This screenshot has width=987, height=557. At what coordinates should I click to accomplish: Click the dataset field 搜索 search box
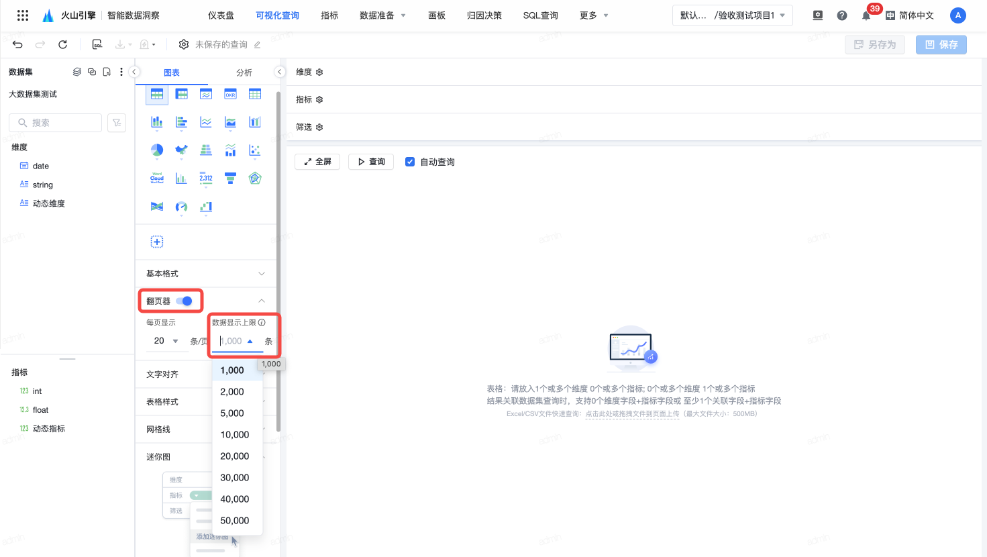pyautogui.click(x=56, y=123)
